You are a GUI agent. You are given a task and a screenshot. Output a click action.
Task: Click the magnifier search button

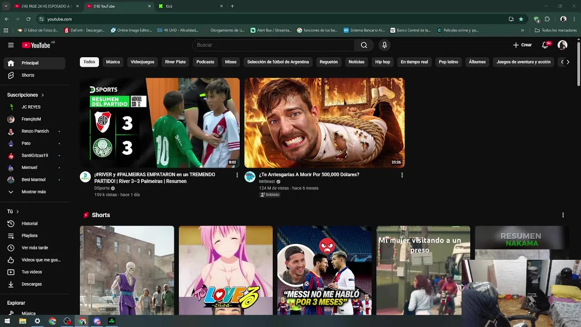click(x=364, y=45)
